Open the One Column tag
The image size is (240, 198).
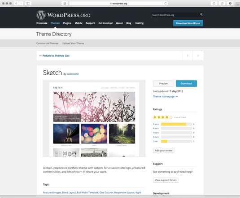pyautogui.click(x=106, y=193)
